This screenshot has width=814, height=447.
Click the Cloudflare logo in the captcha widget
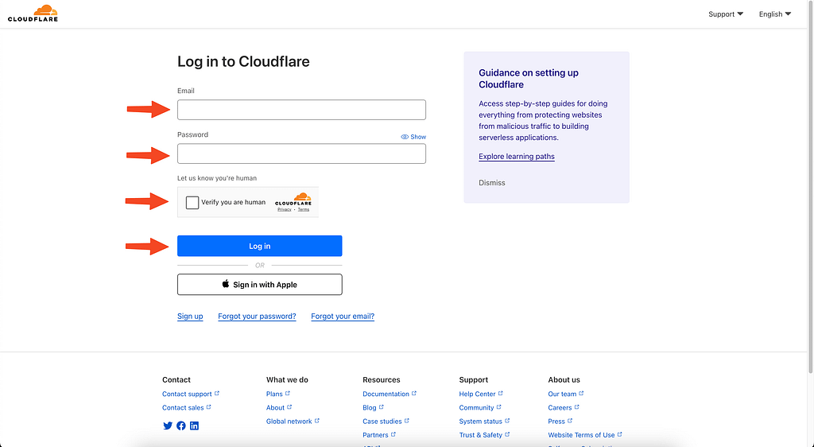tap(293, 200)
